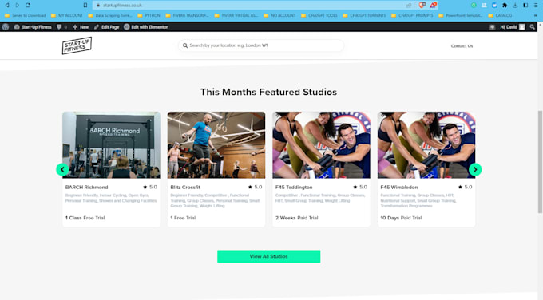Click 'Edit with Elementor' in admin bar
Viewport: 543px width, 300px height.
pos(146,26)
